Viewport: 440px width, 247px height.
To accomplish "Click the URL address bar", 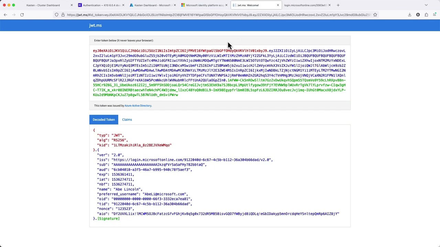I will (x=219, y=15).
